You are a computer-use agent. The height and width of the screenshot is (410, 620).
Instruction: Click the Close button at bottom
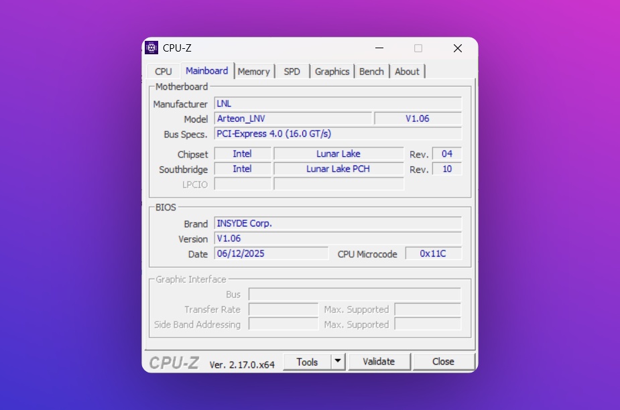point(443,362)
